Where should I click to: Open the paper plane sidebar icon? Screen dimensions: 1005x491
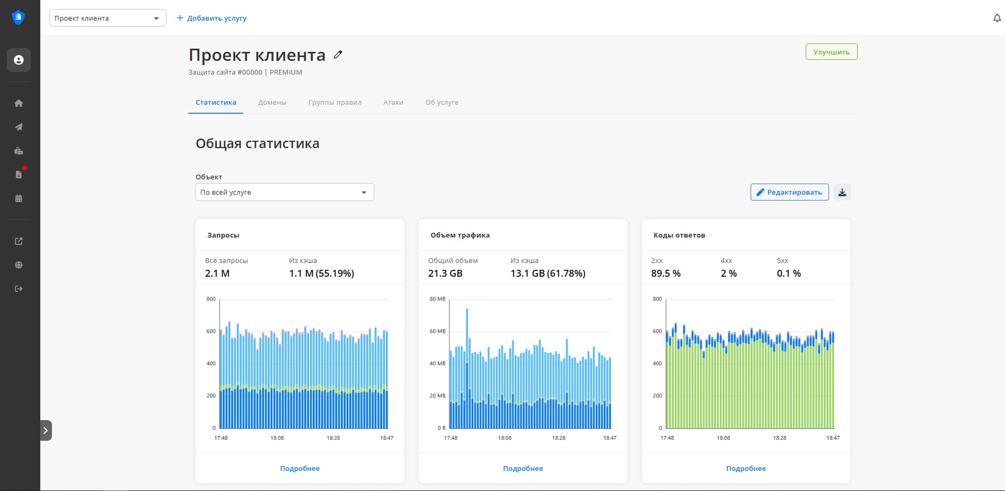point(19,127)
